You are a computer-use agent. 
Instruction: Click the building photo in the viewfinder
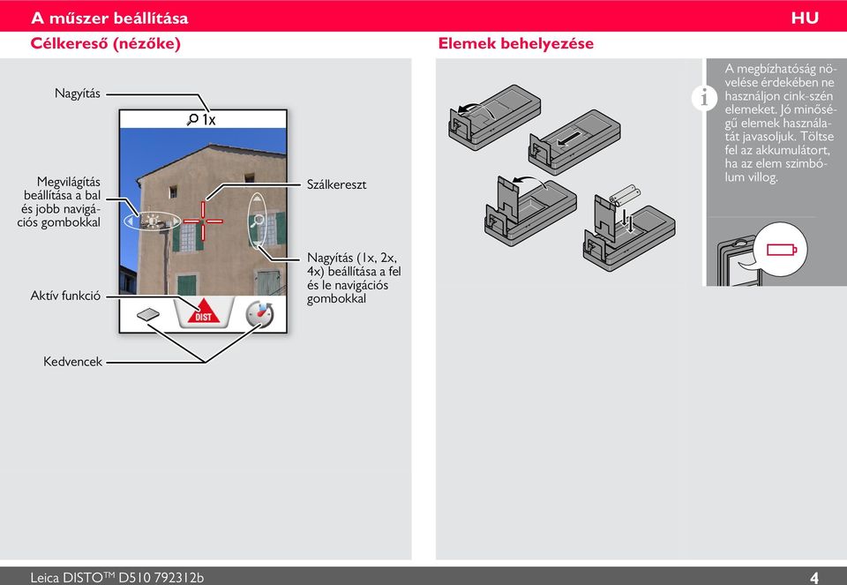(x=203, y=211)
